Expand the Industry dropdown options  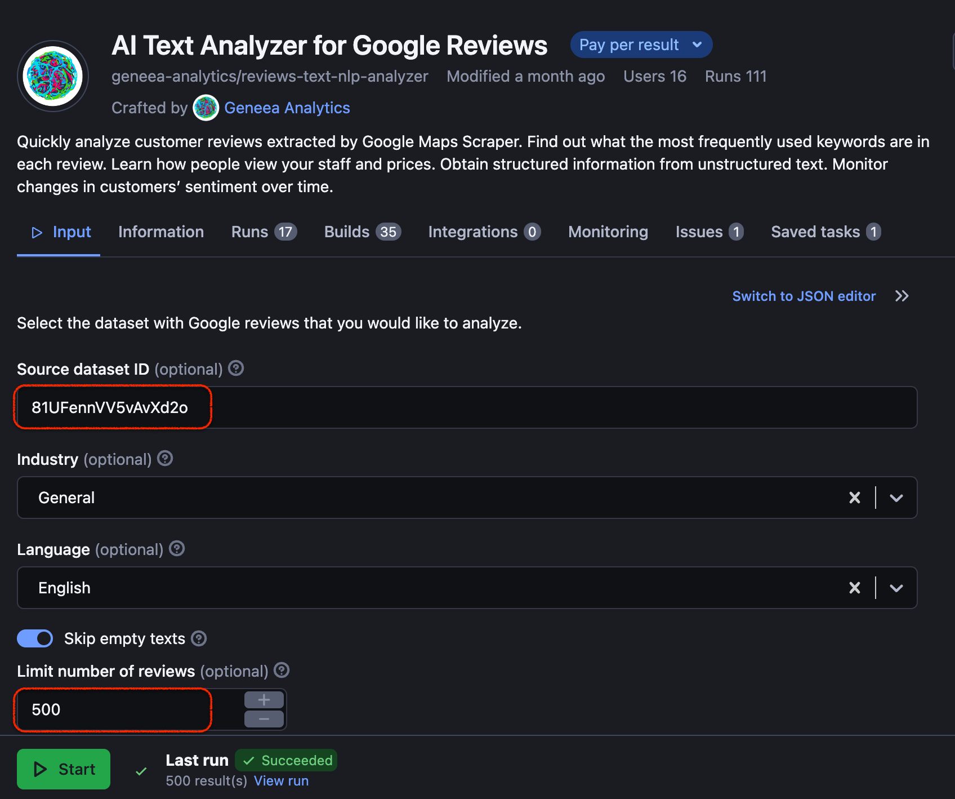(x=895, y=498)
